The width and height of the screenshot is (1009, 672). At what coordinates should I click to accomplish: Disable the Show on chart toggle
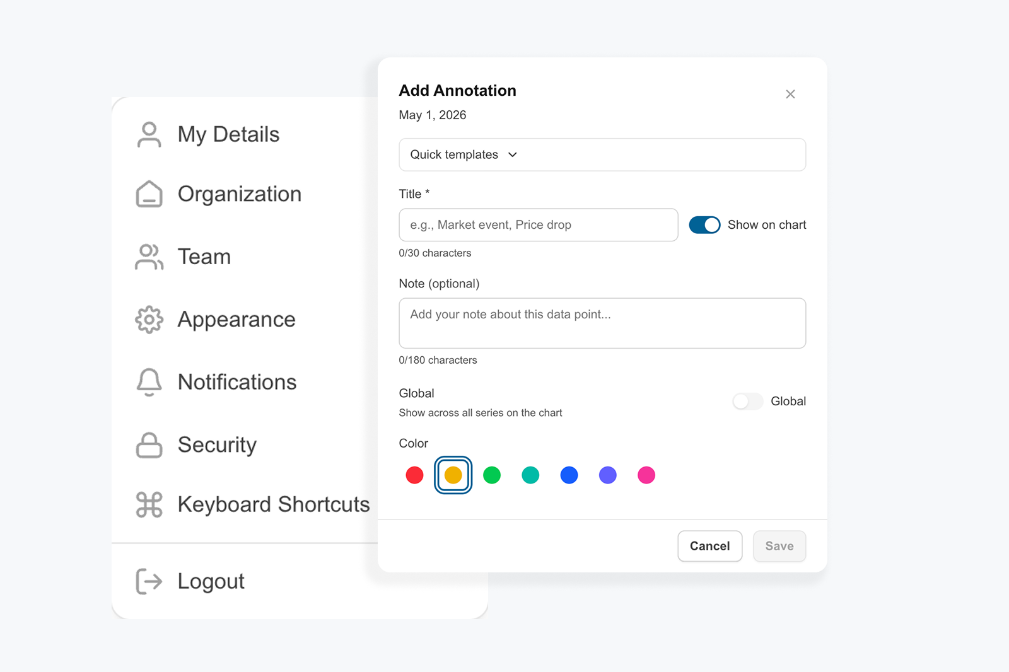point(704,225)
